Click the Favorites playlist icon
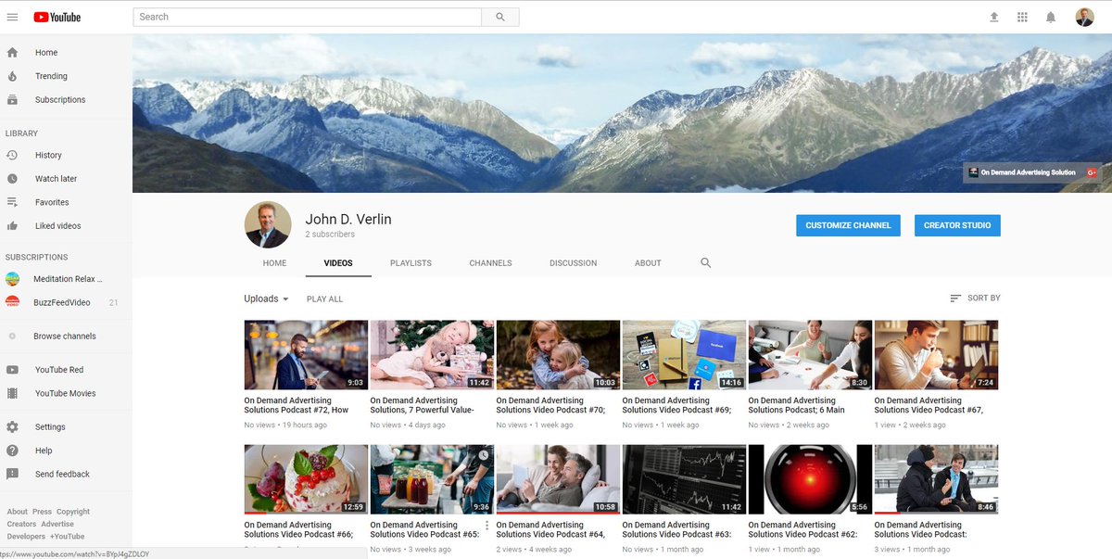 click(12, 202)
